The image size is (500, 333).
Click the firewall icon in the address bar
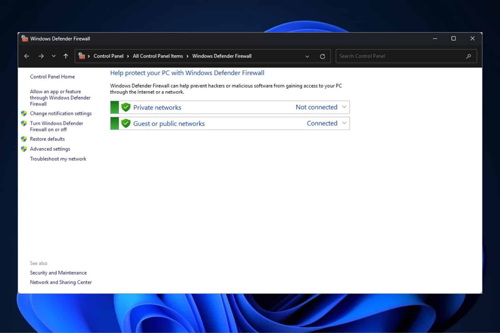point(82,56)
